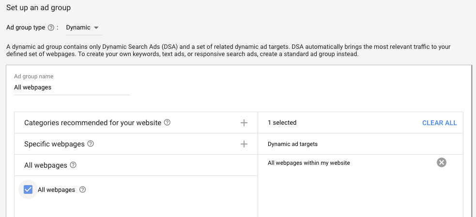
Task: Expand Categories recommended for your website with plus
Action: coord(244,123)
